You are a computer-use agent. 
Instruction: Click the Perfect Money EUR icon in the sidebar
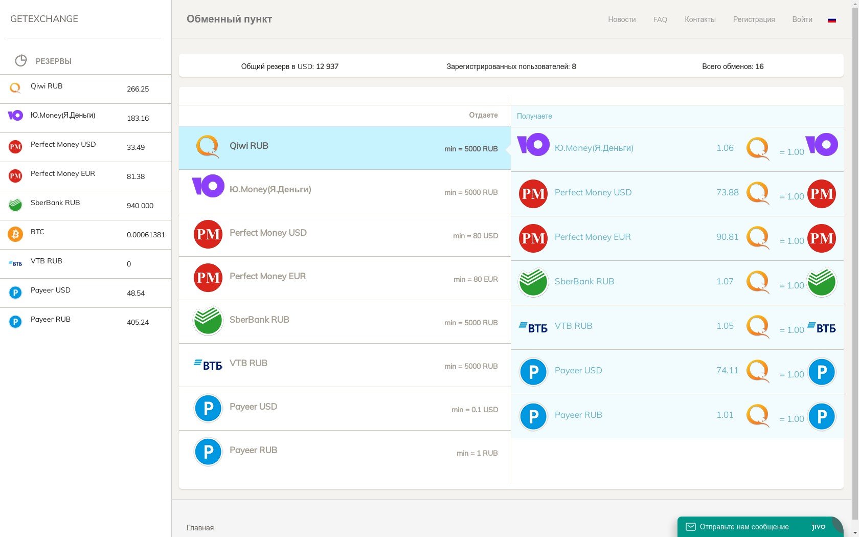[15, 176]
